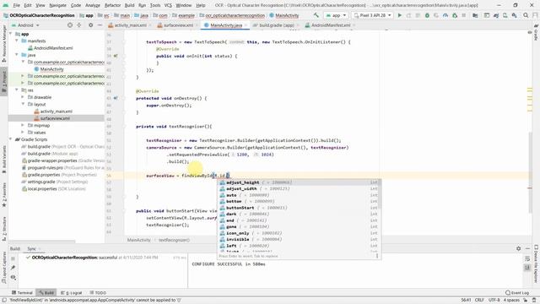This screenshot has height=304, width=540.
Task: Open the Android view dropdown
Action: click(x=25, y=25)
